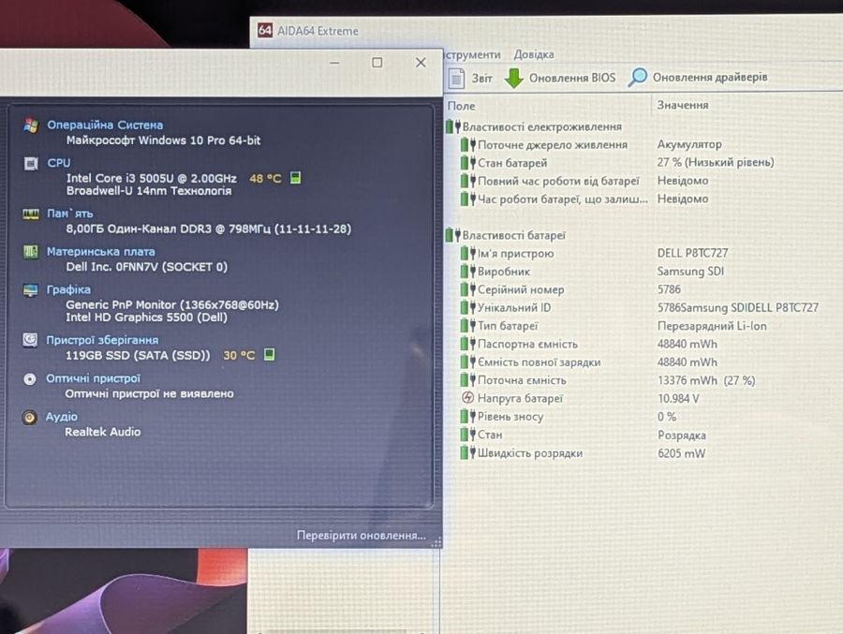The width and height of the screenshot is (843, 634).
Task: Select the Поточна ємність row
Action: tap(608, 380)
